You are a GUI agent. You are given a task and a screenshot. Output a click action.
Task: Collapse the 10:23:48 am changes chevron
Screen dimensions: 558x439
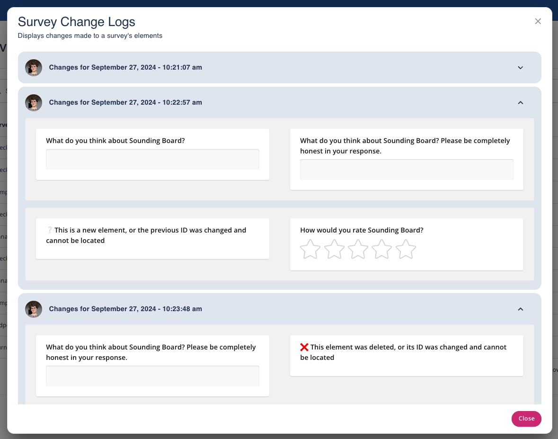(x=520, y=309)
